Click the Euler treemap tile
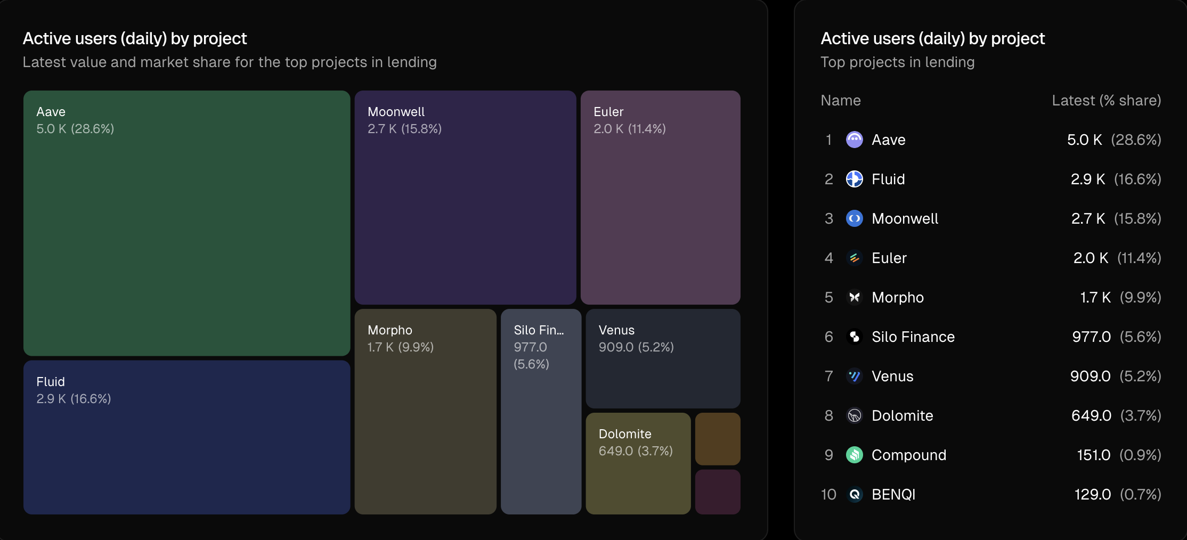Screen dimensions: 1187x540 (660, 198)
